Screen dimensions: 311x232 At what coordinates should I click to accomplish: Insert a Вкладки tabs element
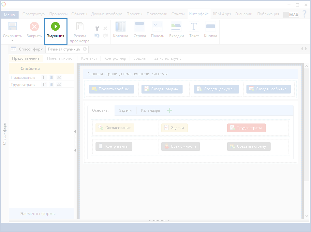click(x=176, y=27)
